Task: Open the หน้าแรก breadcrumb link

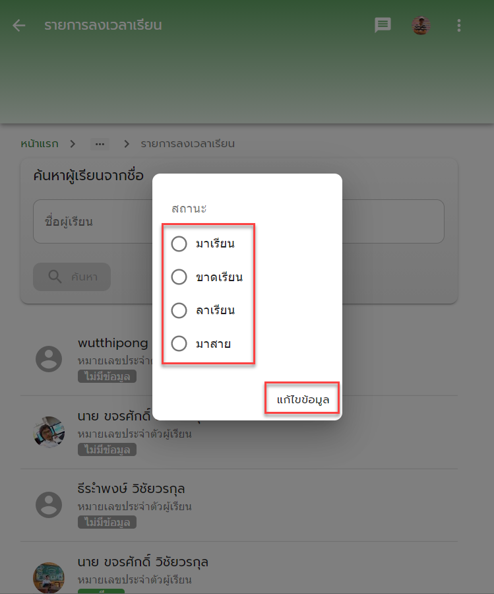Action: (40, 144)
